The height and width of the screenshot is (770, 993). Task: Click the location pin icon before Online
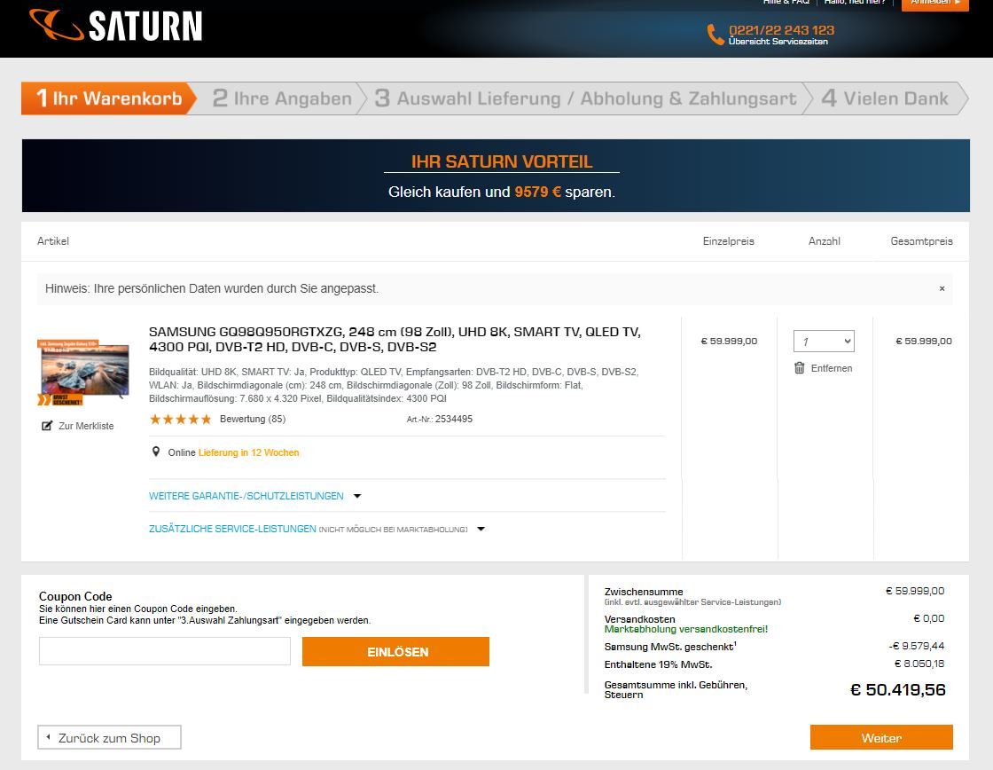tap(156, 452)
